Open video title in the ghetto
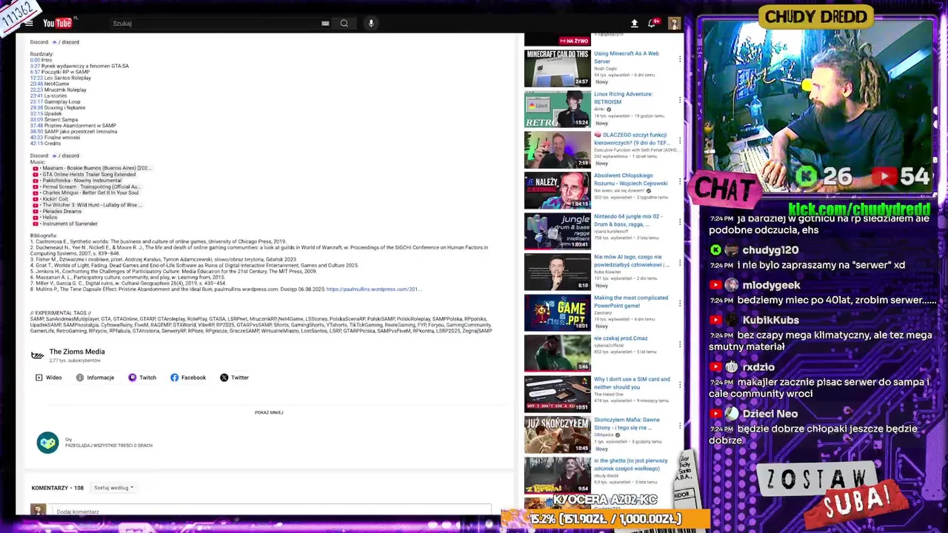This screenshot has height=533, width=948. (631, 464)
